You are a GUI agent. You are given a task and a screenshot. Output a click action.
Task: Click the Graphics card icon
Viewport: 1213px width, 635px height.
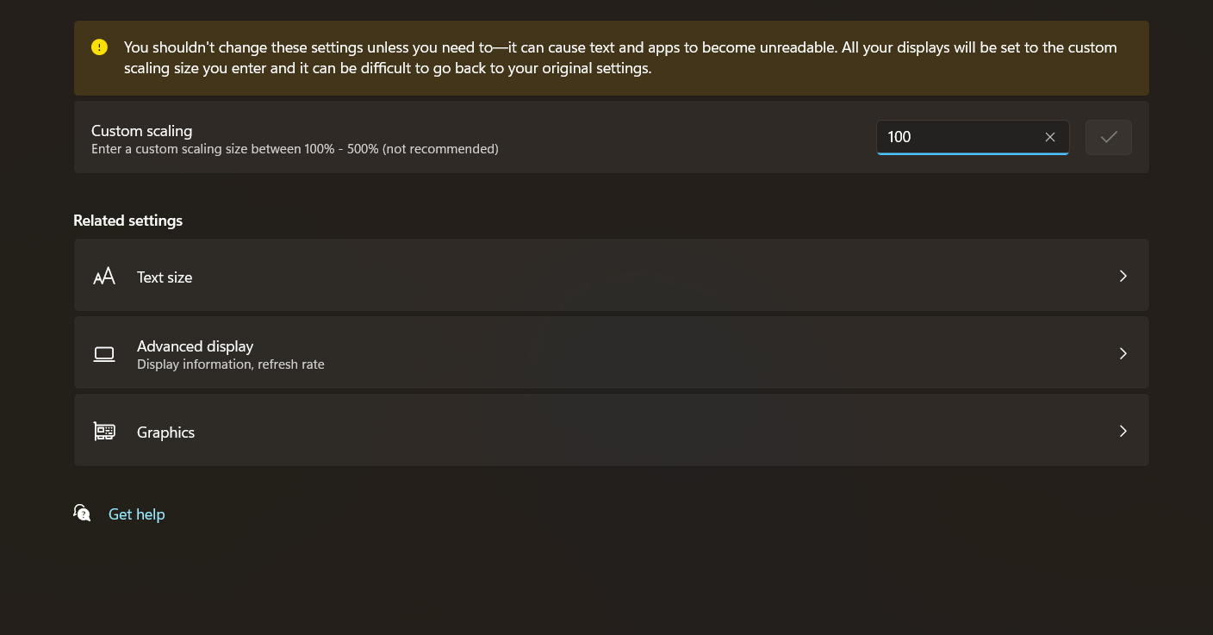tap(104, 432)
